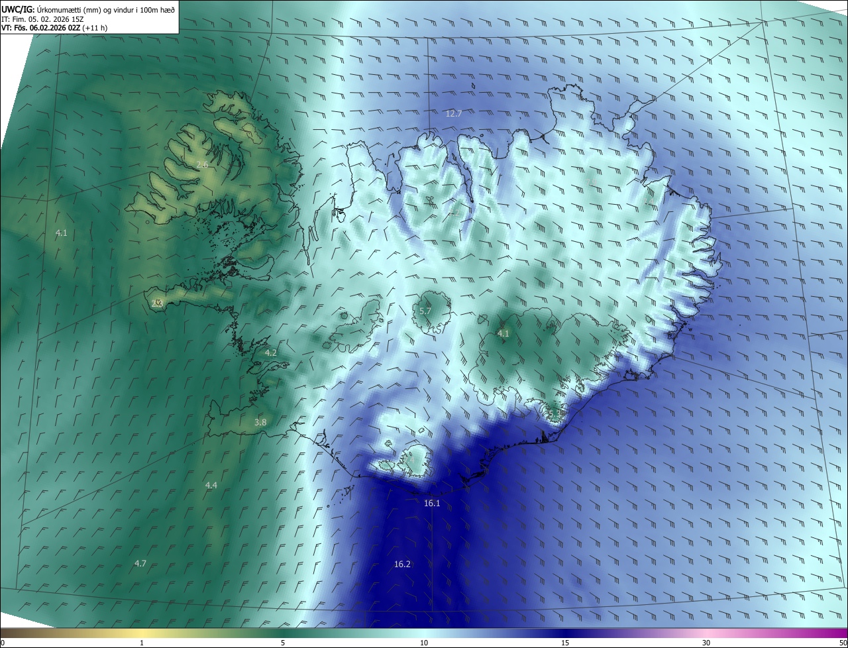Click the 4.4 value southwest of Iceland
Screen dimensions: 848x648
[211, 486]
